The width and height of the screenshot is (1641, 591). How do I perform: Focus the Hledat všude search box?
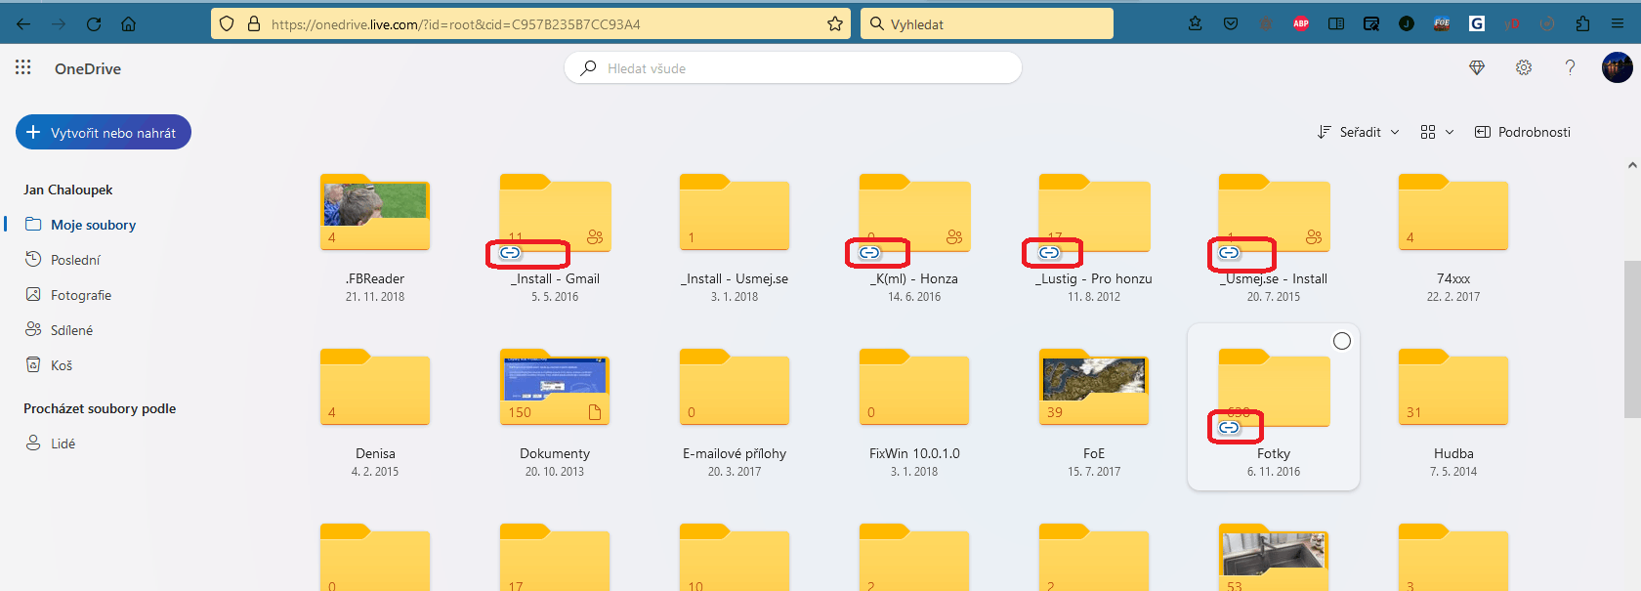pos(793,67)
